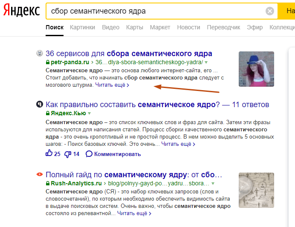
Task: Expand the dropdown arrow next to Яндекс.Кью
Action: click(x=90, y=113)
